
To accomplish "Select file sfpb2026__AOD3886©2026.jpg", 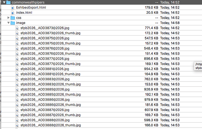I will tap(45, 100).
